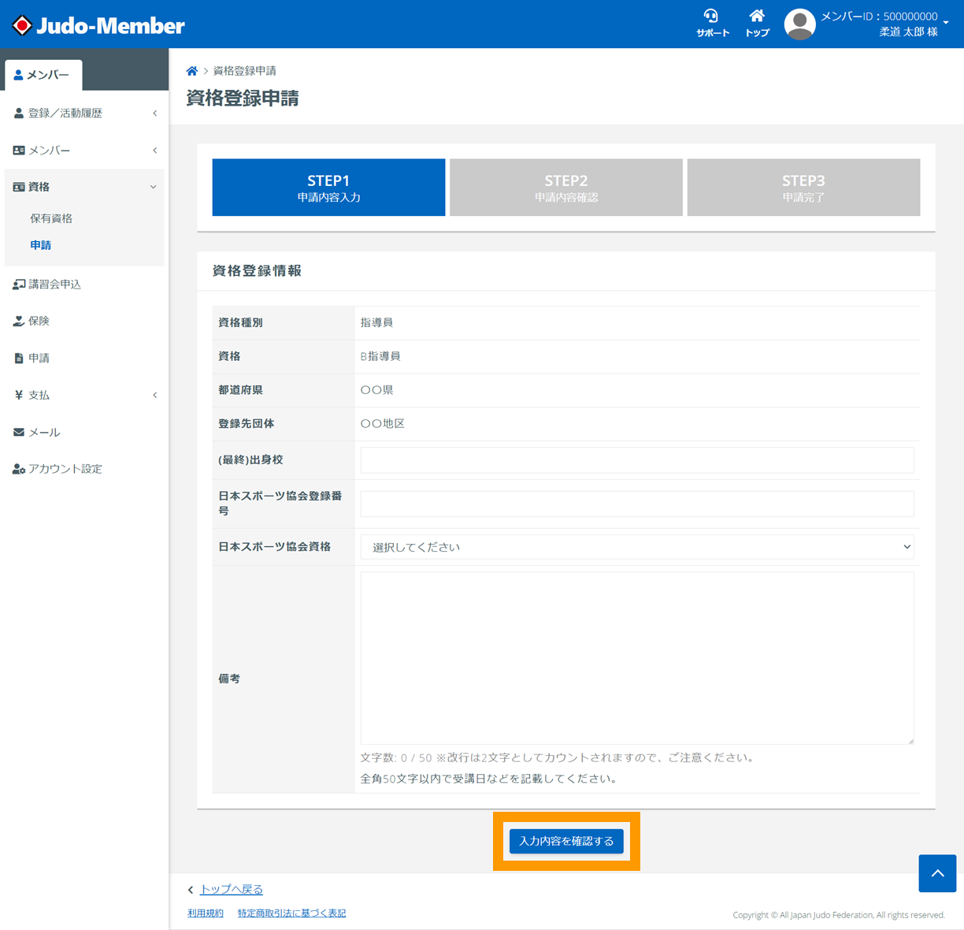
Task: Select the 申請 submenu under 資格
Action: tap(41, 245)
